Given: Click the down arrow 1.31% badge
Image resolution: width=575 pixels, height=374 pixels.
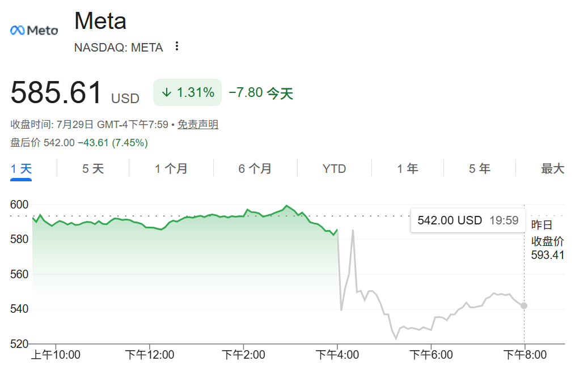Looking at the screenshot, I should (x=187, y=92).
